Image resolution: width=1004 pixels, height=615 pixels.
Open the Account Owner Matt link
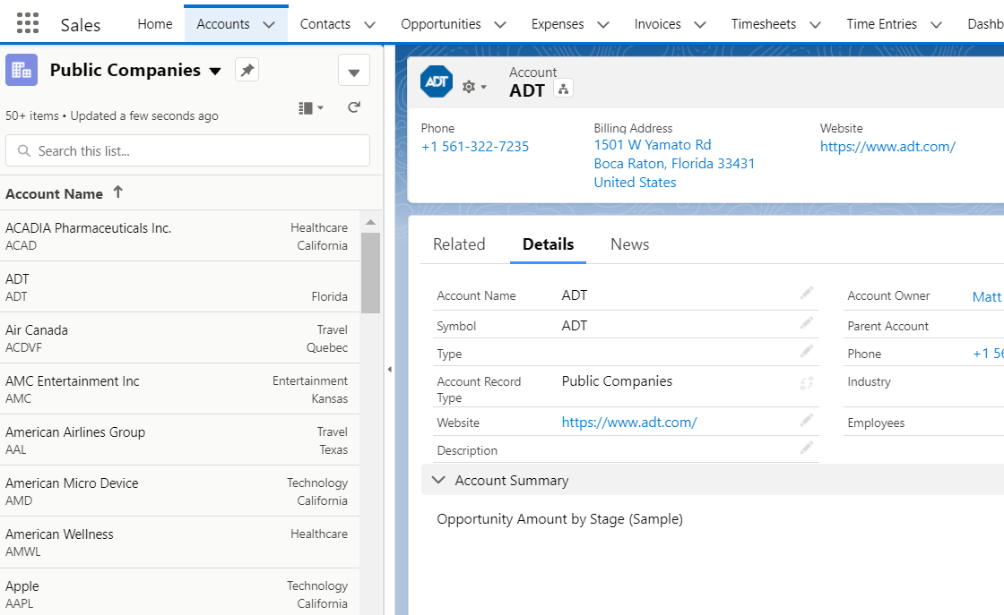click(987, 296)
